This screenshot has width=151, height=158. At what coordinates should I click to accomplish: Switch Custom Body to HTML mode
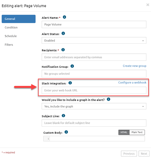click(124, 132)
